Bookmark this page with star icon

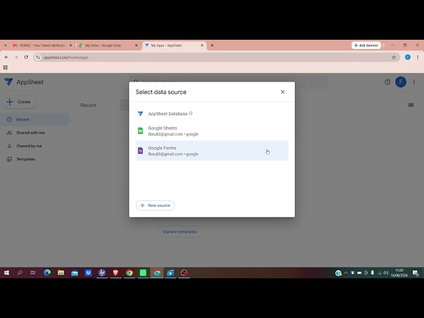tap(394, 58)
